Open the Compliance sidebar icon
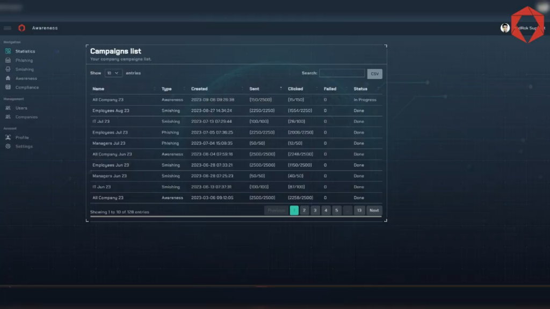 (8, 87)
